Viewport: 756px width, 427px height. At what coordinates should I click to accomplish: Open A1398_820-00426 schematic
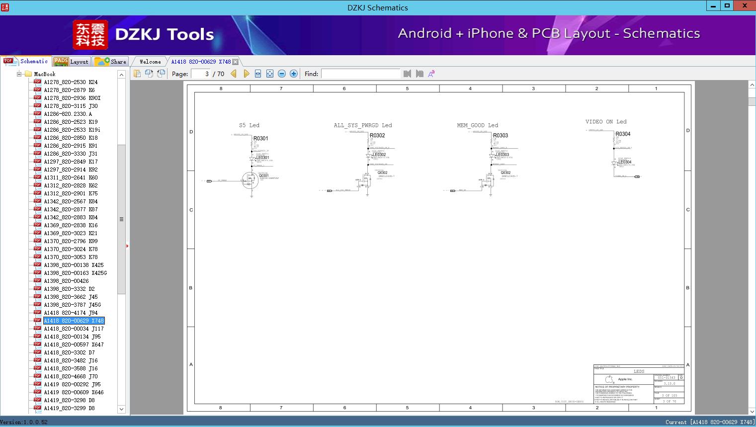pos(66,281)
